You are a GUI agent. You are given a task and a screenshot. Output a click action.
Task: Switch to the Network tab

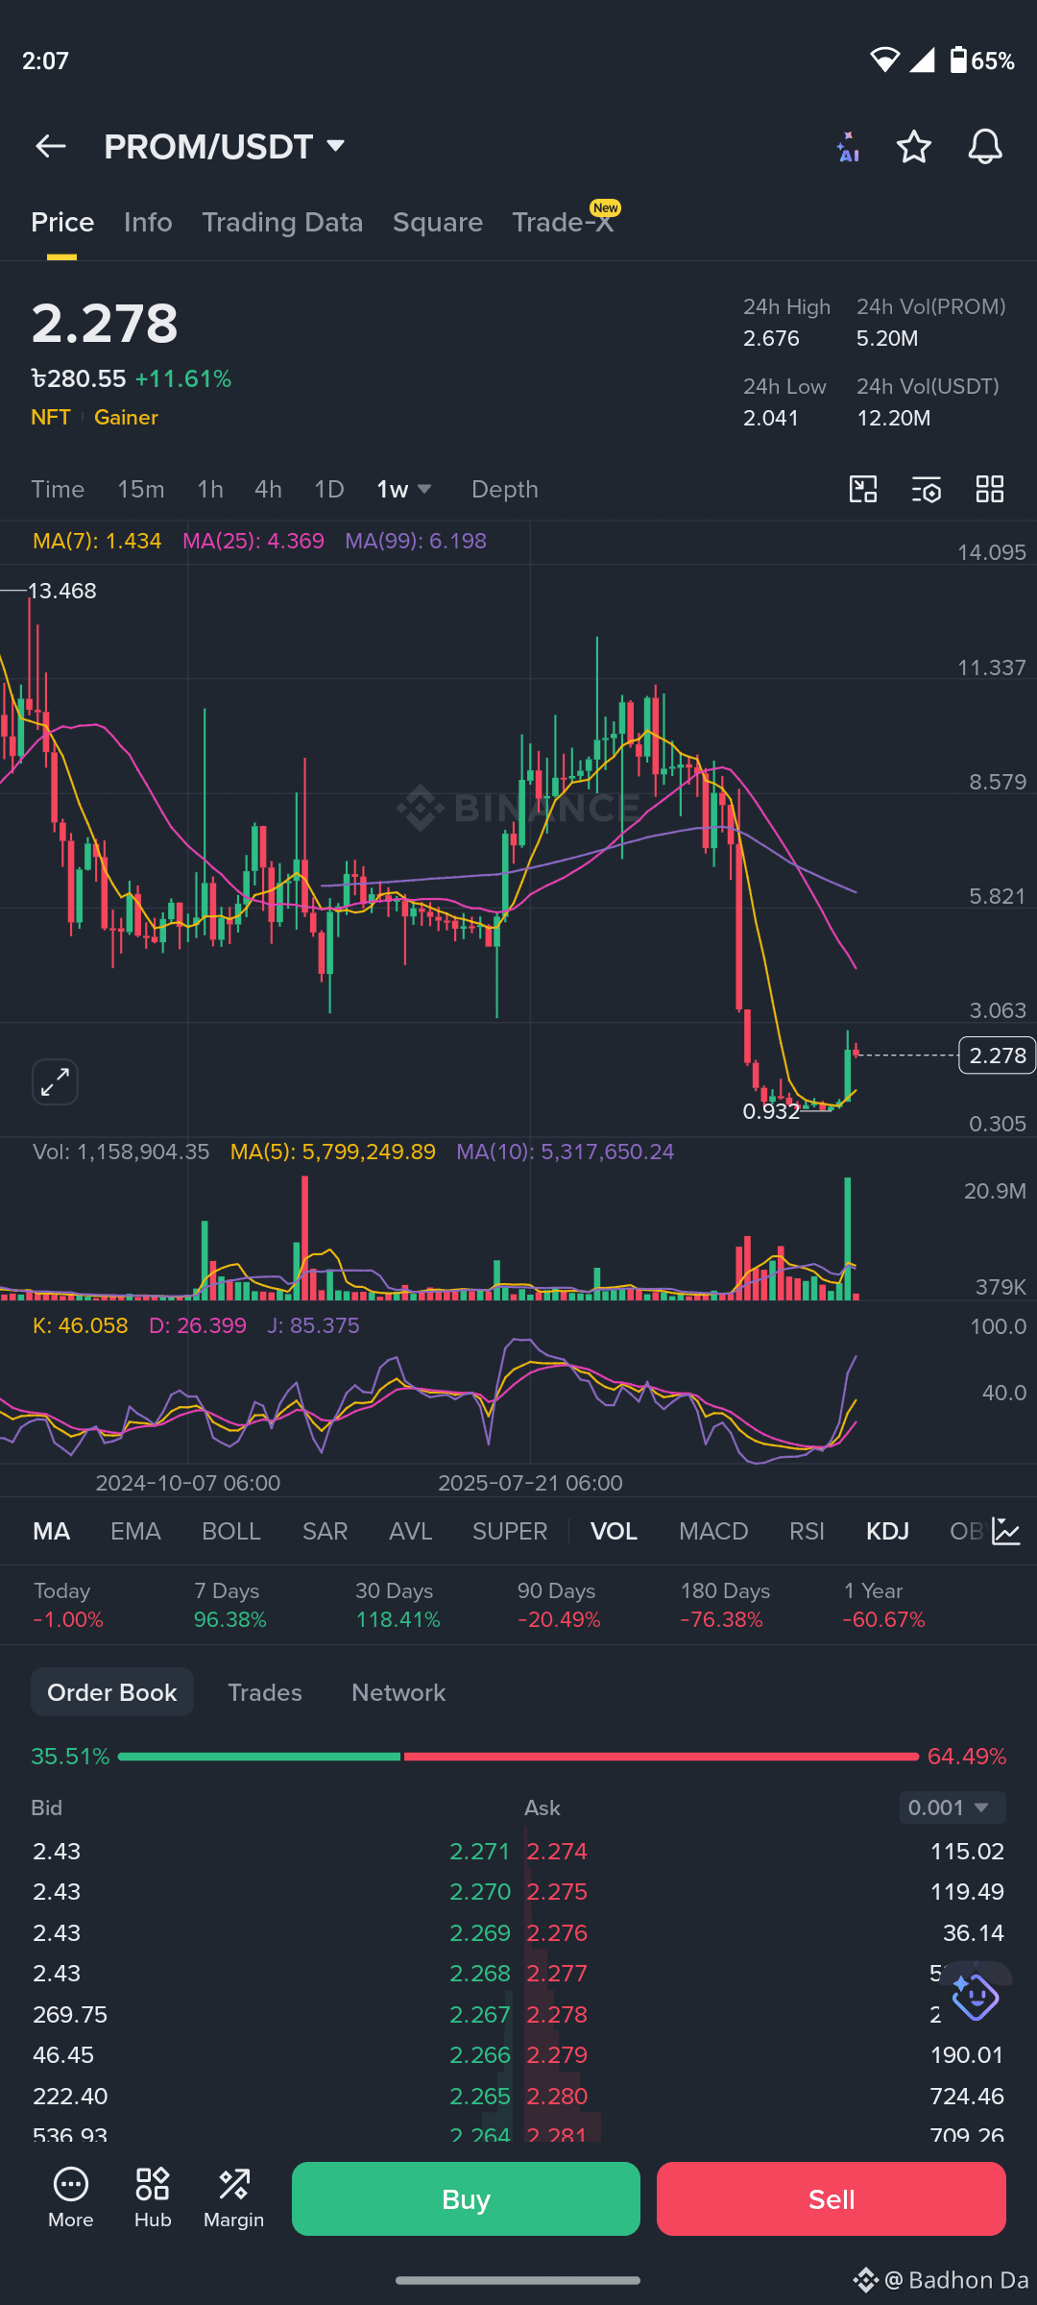(398, 1692)
